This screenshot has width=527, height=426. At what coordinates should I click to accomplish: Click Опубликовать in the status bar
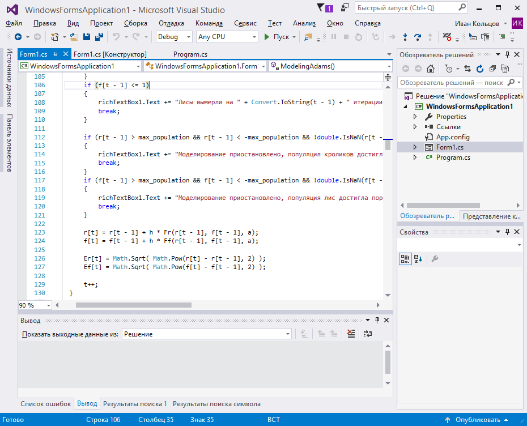click(478, 420)
